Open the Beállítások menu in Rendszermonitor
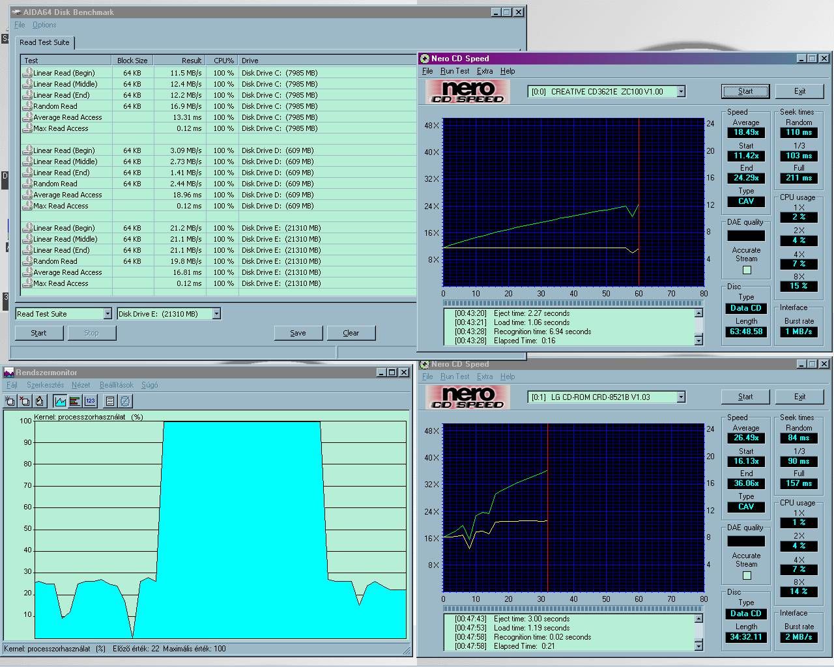This screenshot has height=667, width=834. coord(117,385)
